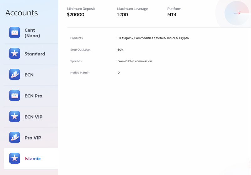Click the Accounts heading
Image resolution: width=251 pixels, height=175 pixels.
tap(22, 13)
